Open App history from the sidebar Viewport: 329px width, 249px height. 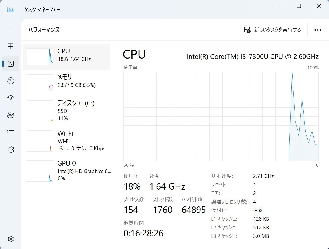click(x=11, y=81)
